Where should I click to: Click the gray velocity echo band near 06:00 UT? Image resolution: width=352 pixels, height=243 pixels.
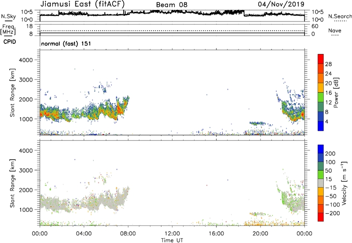106,202
